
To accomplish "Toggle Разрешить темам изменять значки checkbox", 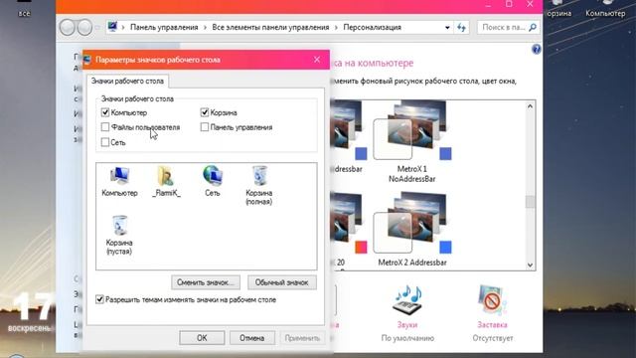I will click(x=99, y=299).
